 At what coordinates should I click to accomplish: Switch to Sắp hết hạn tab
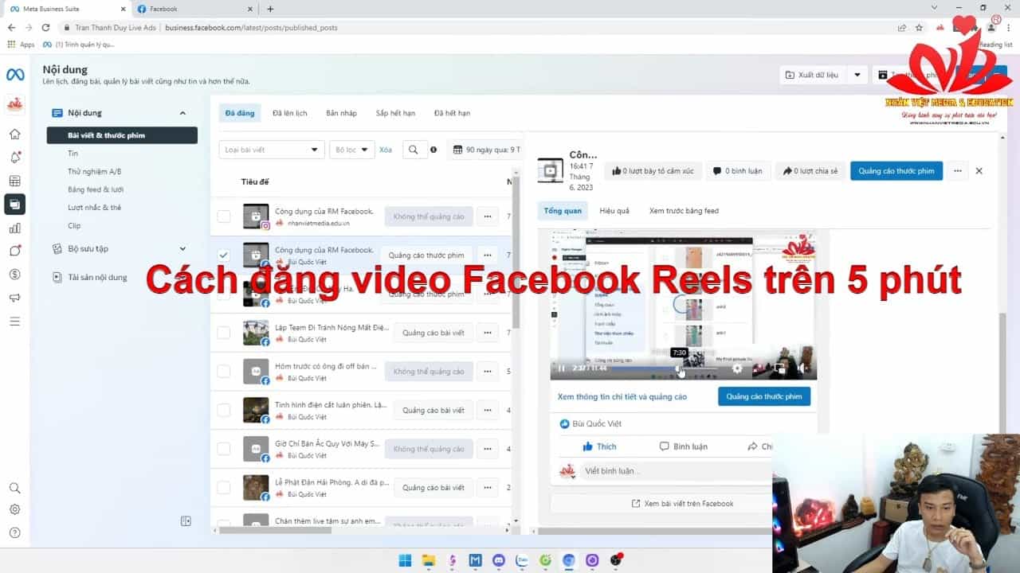coord(395,113)
